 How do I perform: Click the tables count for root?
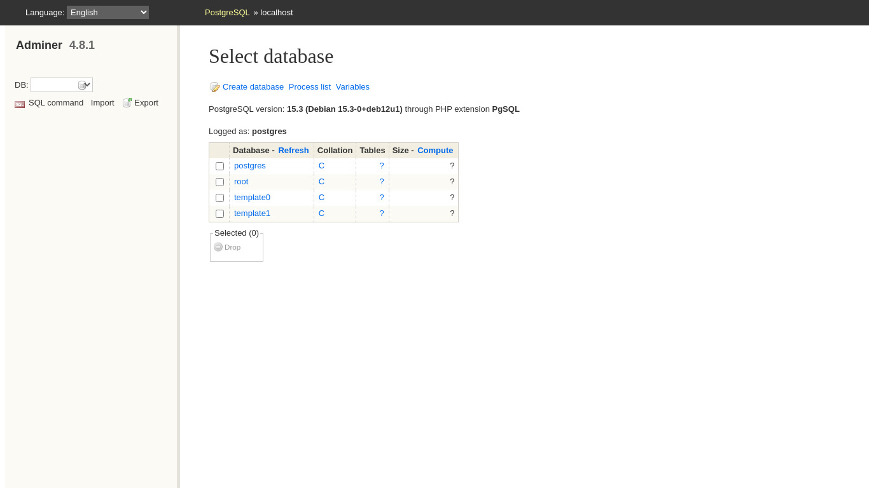click(382, 181)
